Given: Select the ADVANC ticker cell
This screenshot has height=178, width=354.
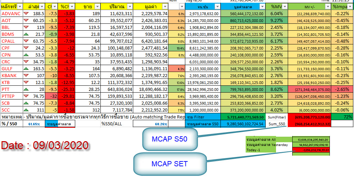Looking at the screenshot, I should 11,13.
